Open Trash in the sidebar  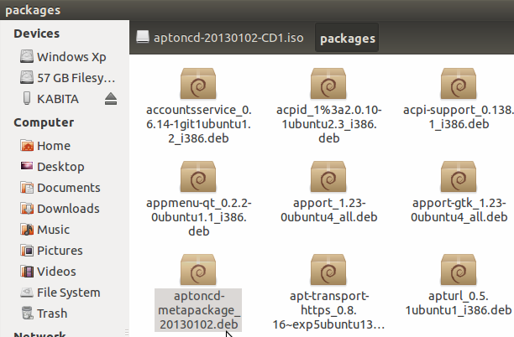pyautogui.click(x=52, y=314)
